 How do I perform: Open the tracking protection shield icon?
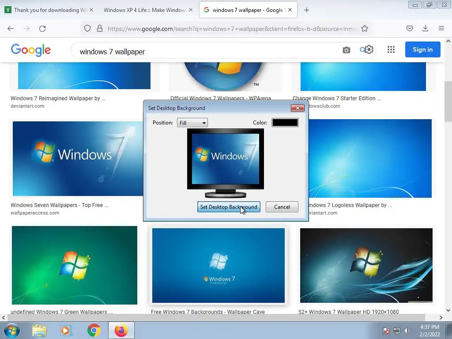[x=87, y=28]
